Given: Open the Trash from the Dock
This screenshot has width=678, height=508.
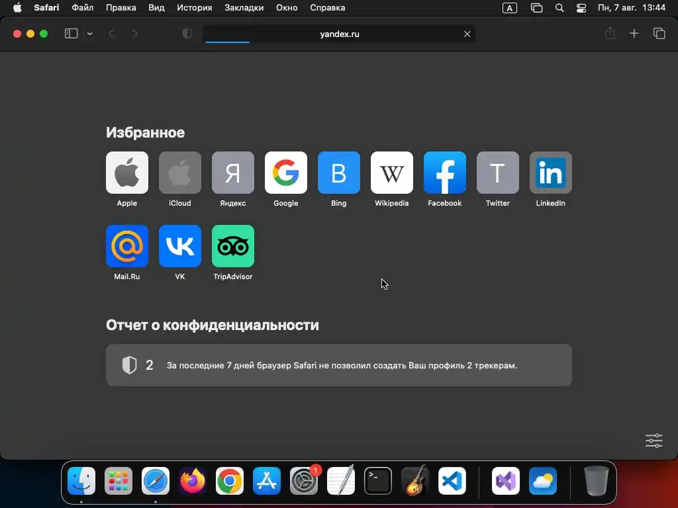Looking at the screenshot, I should [597, 481].
